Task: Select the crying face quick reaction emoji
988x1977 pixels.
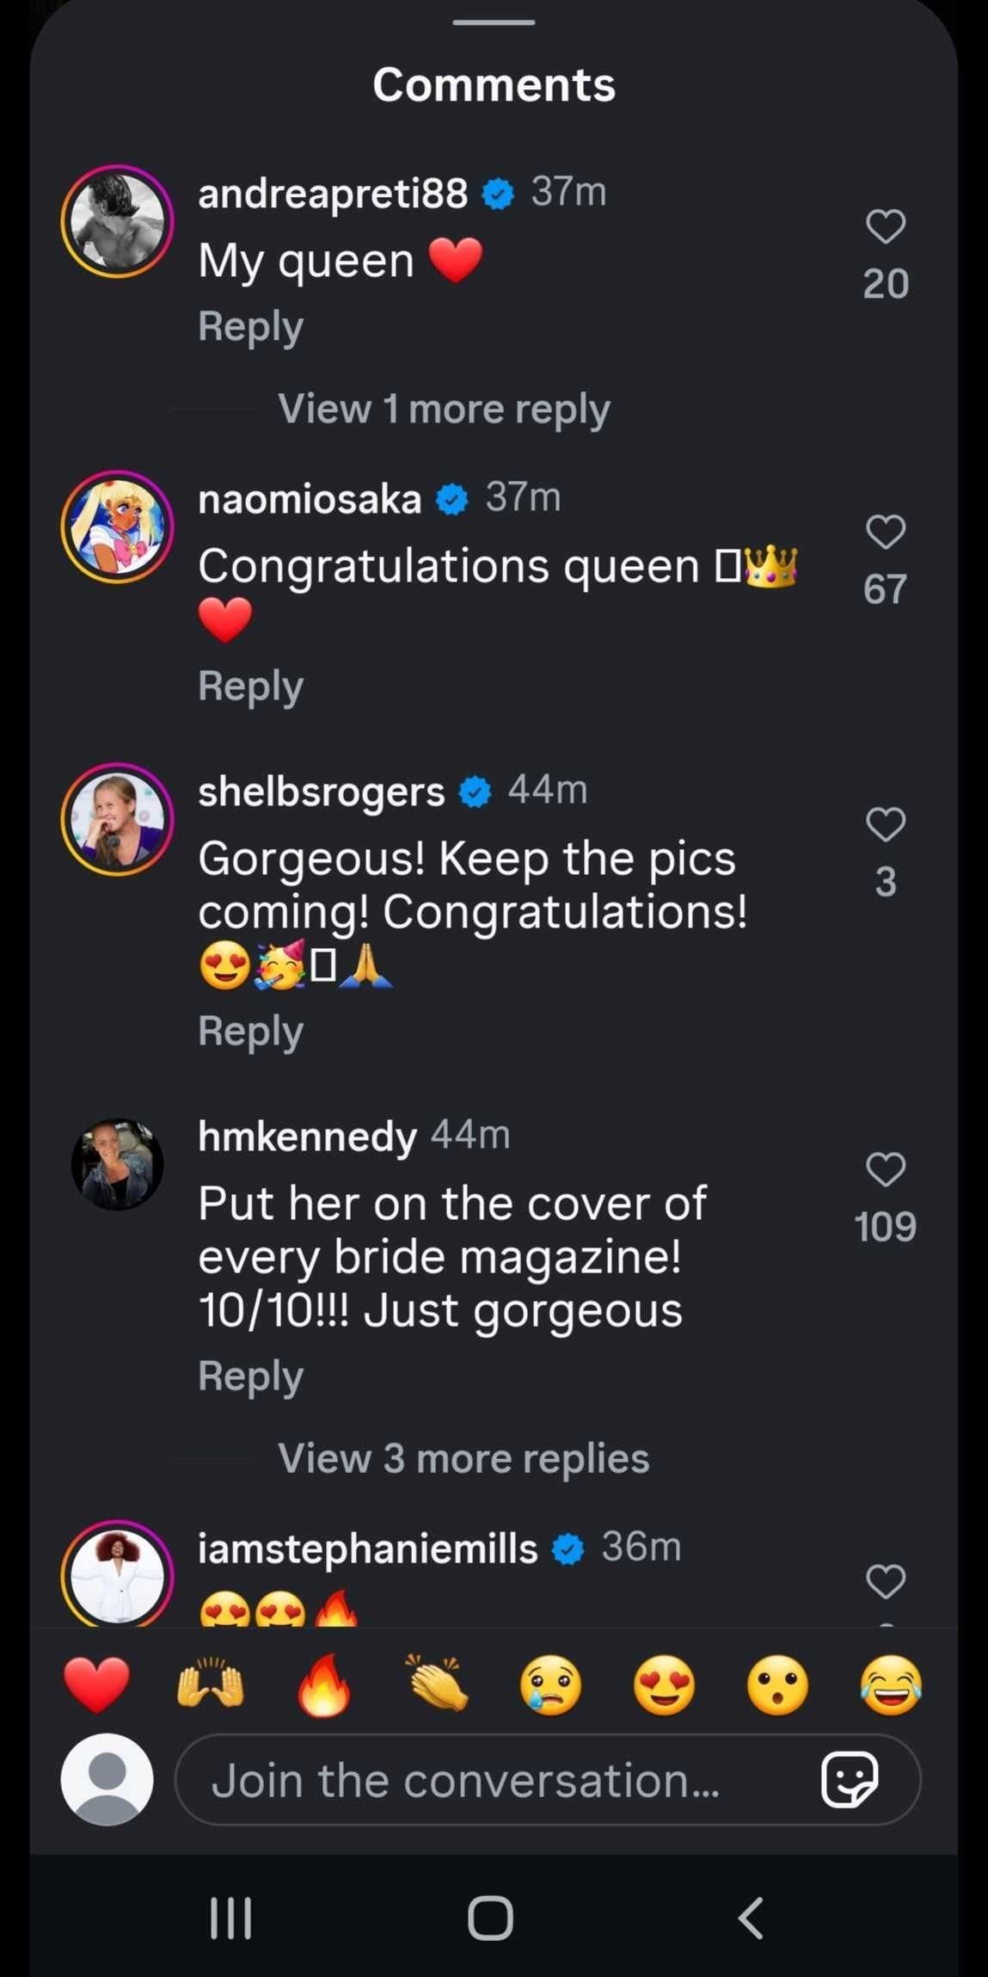Action: click(x=550, y=1682)
